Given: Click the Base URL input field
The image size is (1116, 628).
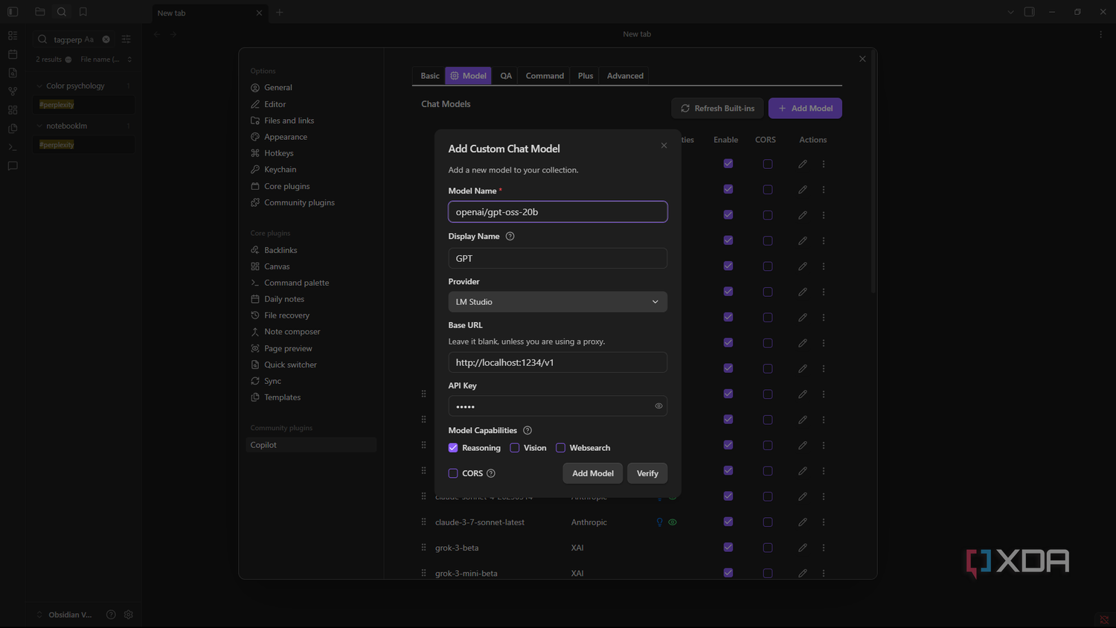Looking at the screenshot, I should click(x=558, y=362).
